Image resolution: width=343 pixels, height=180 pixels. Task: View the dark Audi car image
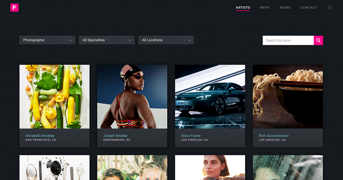pyautogui.click(x=210, y=96)
